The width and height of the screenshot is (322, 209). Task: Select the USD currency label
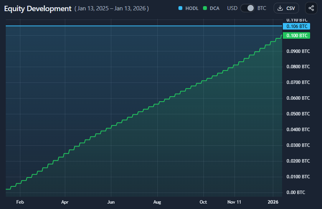click(x=232, y=8)
